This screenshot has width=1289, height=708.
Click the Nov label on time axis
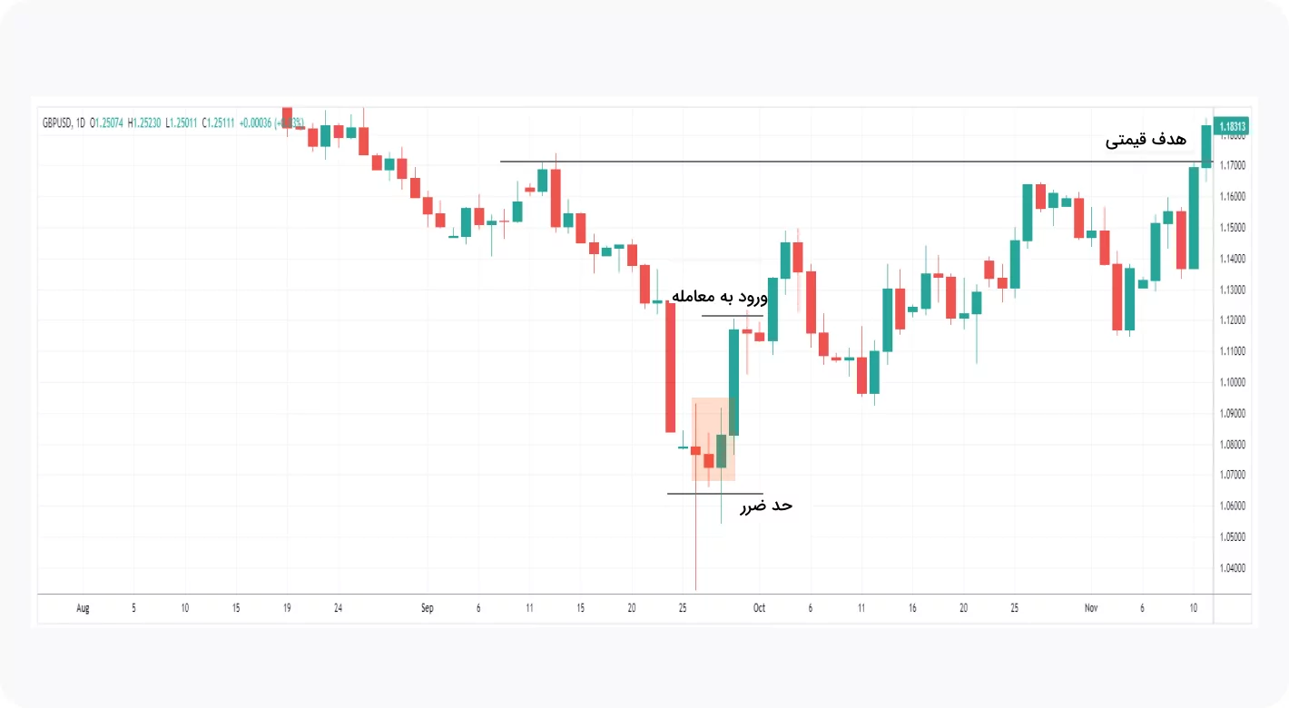coord(1092,608)
